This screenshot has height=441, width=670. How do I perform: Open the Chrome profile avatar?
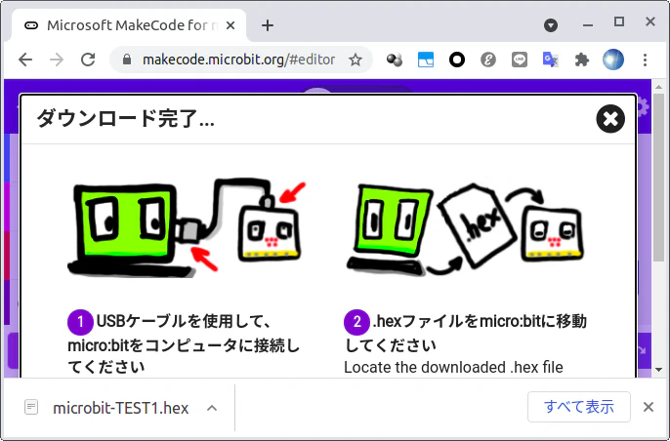click(613, 60)
